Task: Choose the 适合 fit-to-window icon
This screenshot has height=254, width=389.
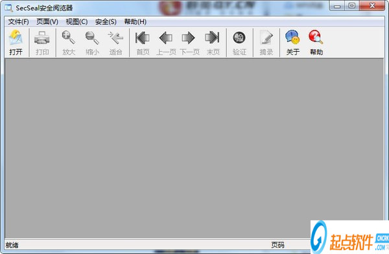Action: [x=115, y=38]
